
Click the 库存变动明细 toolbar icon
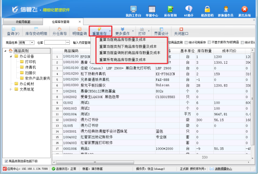pyautogui.click(x=36, y=31)
